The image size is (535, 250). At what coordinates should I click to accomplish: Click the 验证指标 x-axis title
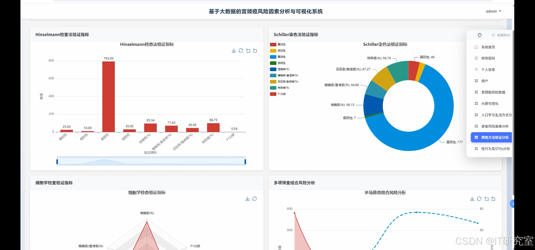(x=150, y=152)
